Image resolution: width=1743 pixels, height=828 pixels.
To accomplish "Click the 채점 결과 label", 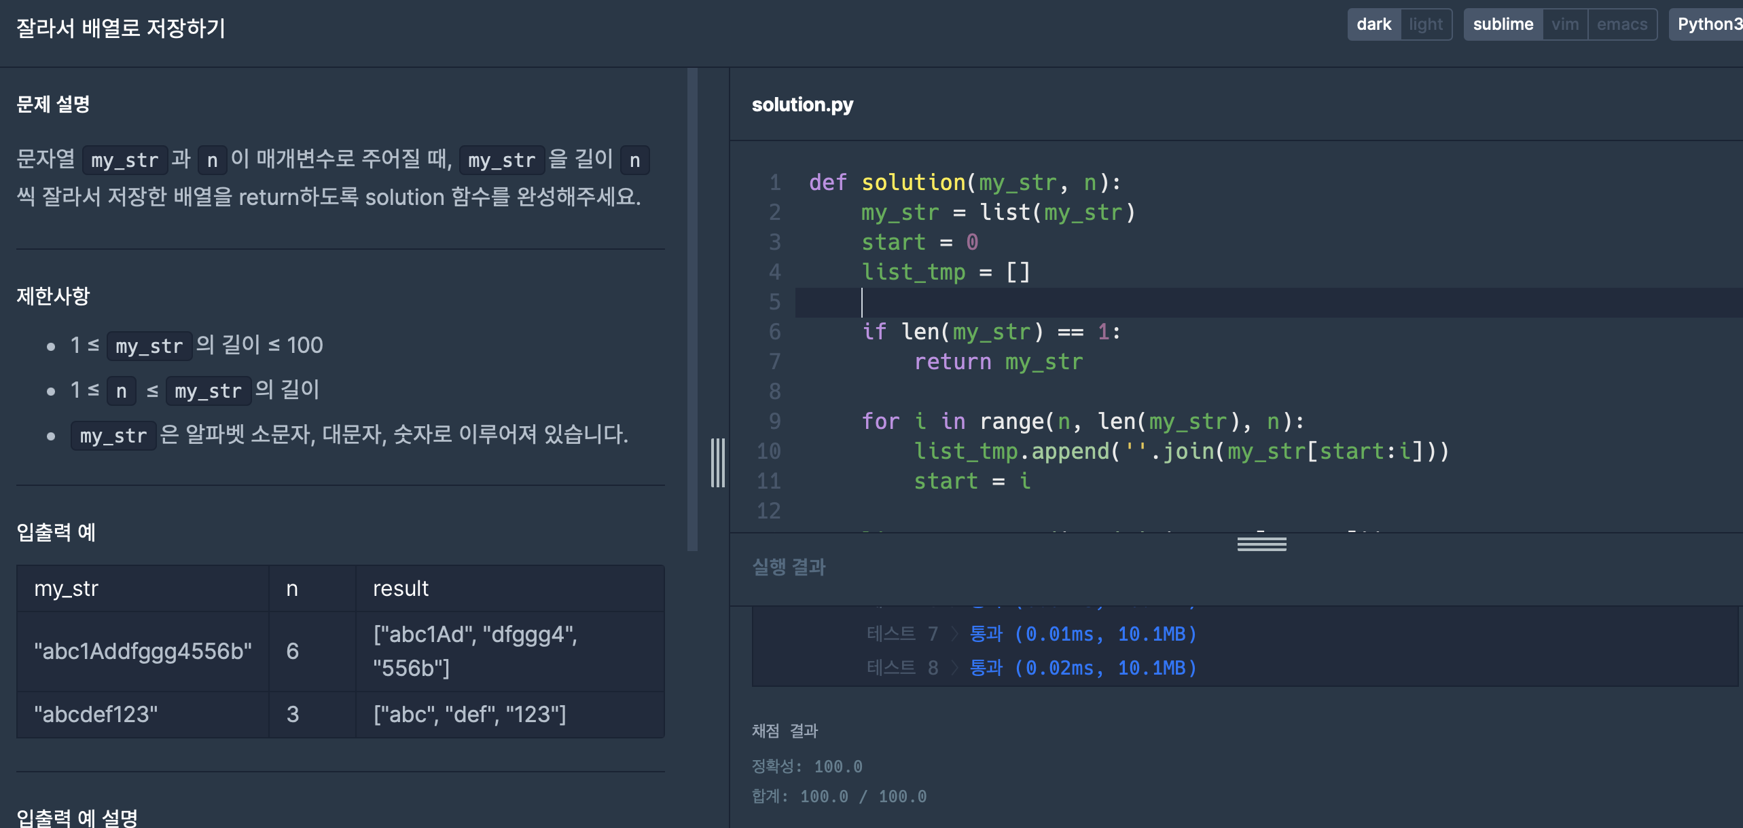I will pos(785,731).
